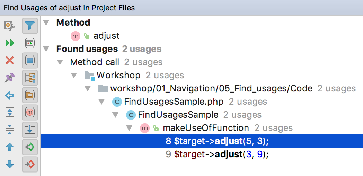Click the green Rerun arrows icon

click(x=10, y=43)
